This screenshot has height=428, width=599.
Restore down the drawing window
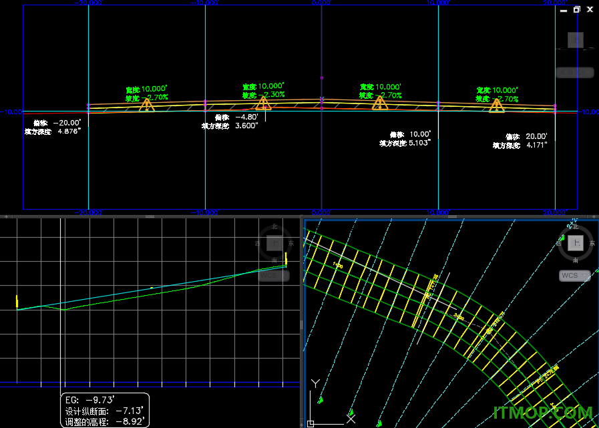pos(577,10)
